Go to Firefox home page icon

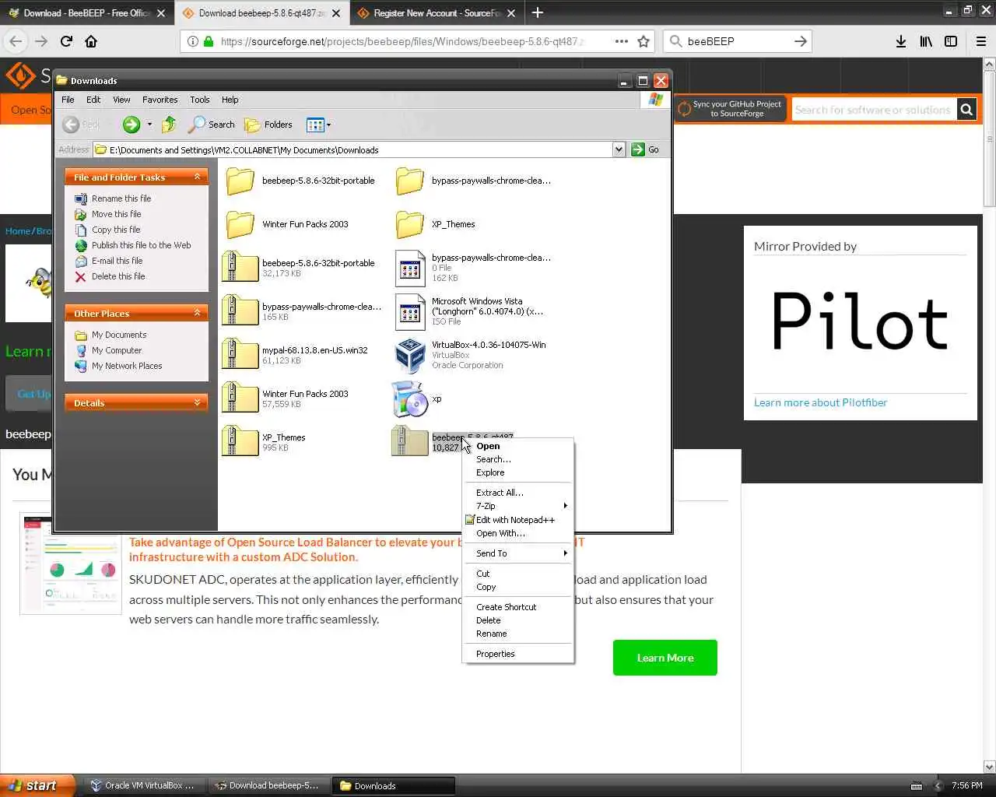click(x=91, y=41)
